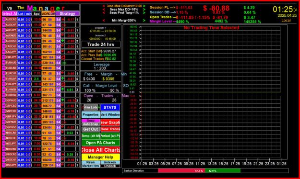Decrease Sess Max DD with left arrow
This screenshot has width=300, height=179.
(x=104, y=10)
